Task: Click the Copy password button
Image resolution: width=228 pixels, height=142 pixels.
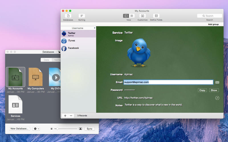Action: pyautogui.click(x=202, y=90)
